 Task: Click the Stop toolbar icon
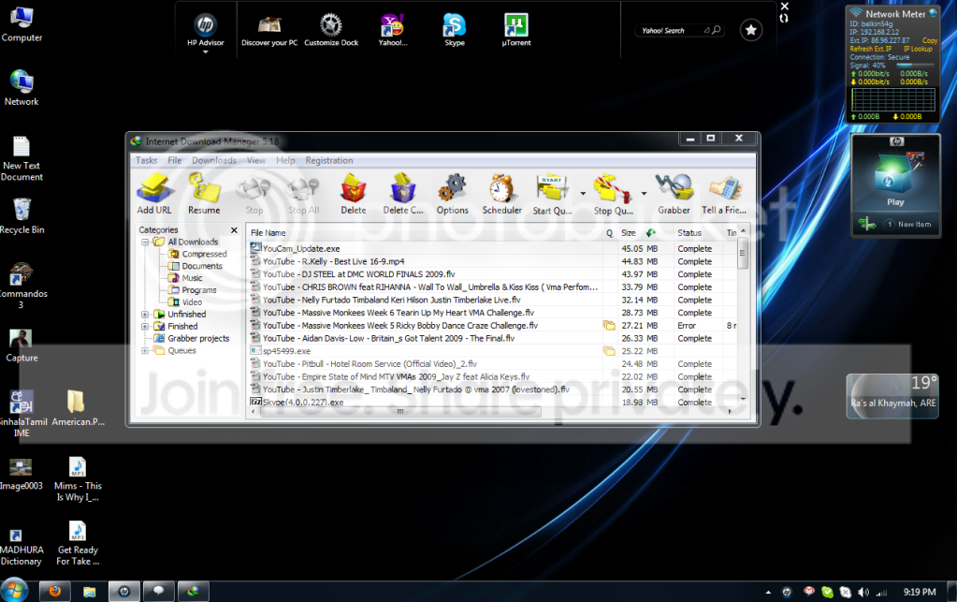254,194
